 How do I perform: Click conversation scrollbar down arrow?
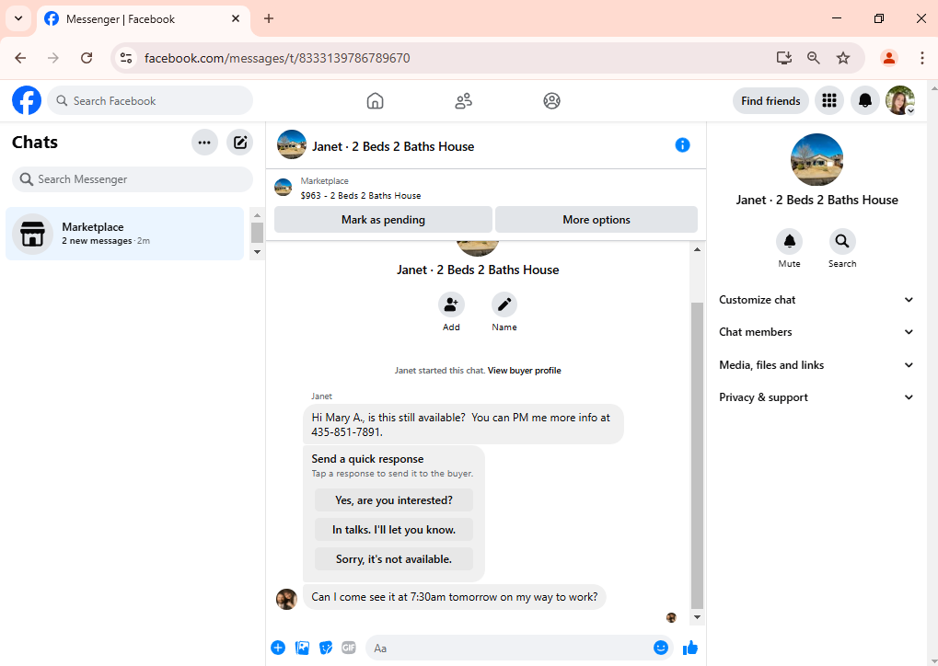(x=697, y=617)
